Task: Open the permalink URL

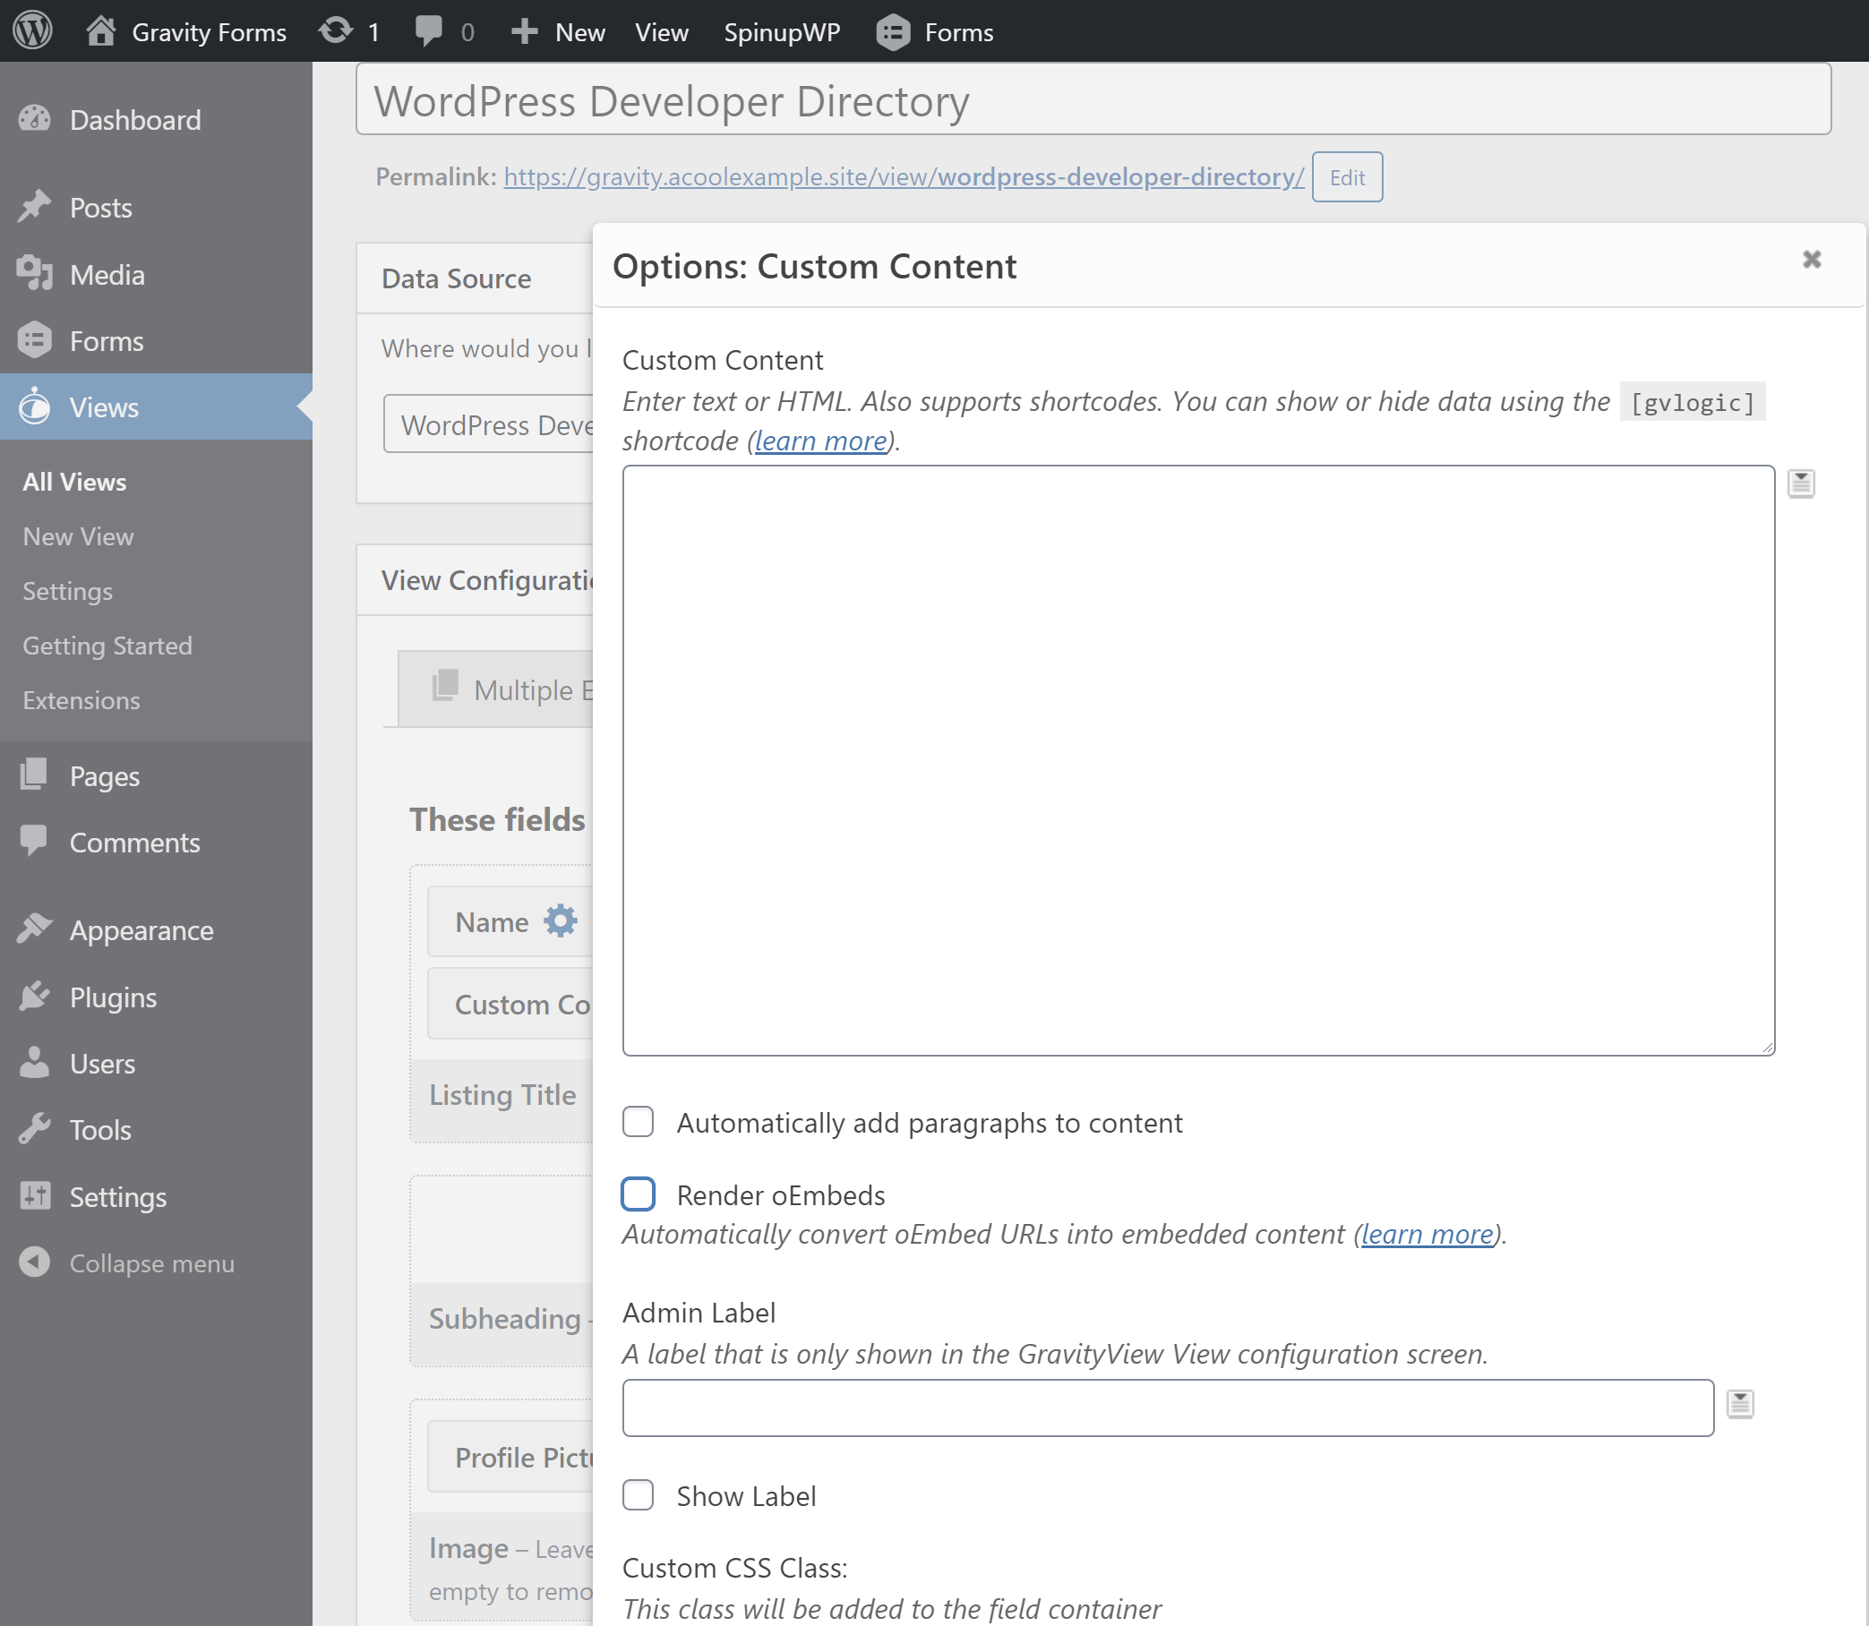Action: [x=904, y=176]
